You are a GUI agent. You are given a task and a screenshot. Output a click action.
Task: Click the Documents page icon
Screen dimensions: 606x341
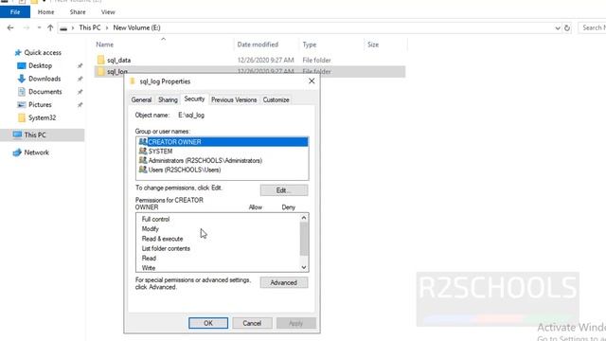[x=22, y=92]
